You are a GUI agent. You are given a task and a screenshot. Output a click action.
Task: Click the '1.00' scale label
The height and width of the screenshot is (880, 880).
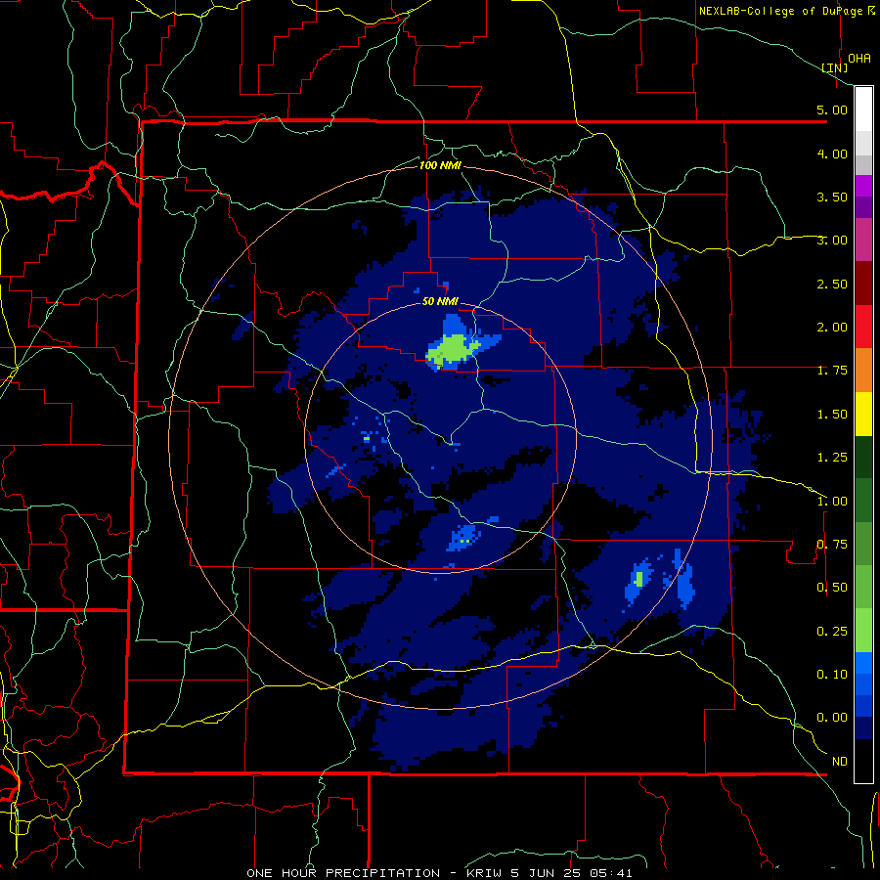pyautogui.click(x=832, y=502)
